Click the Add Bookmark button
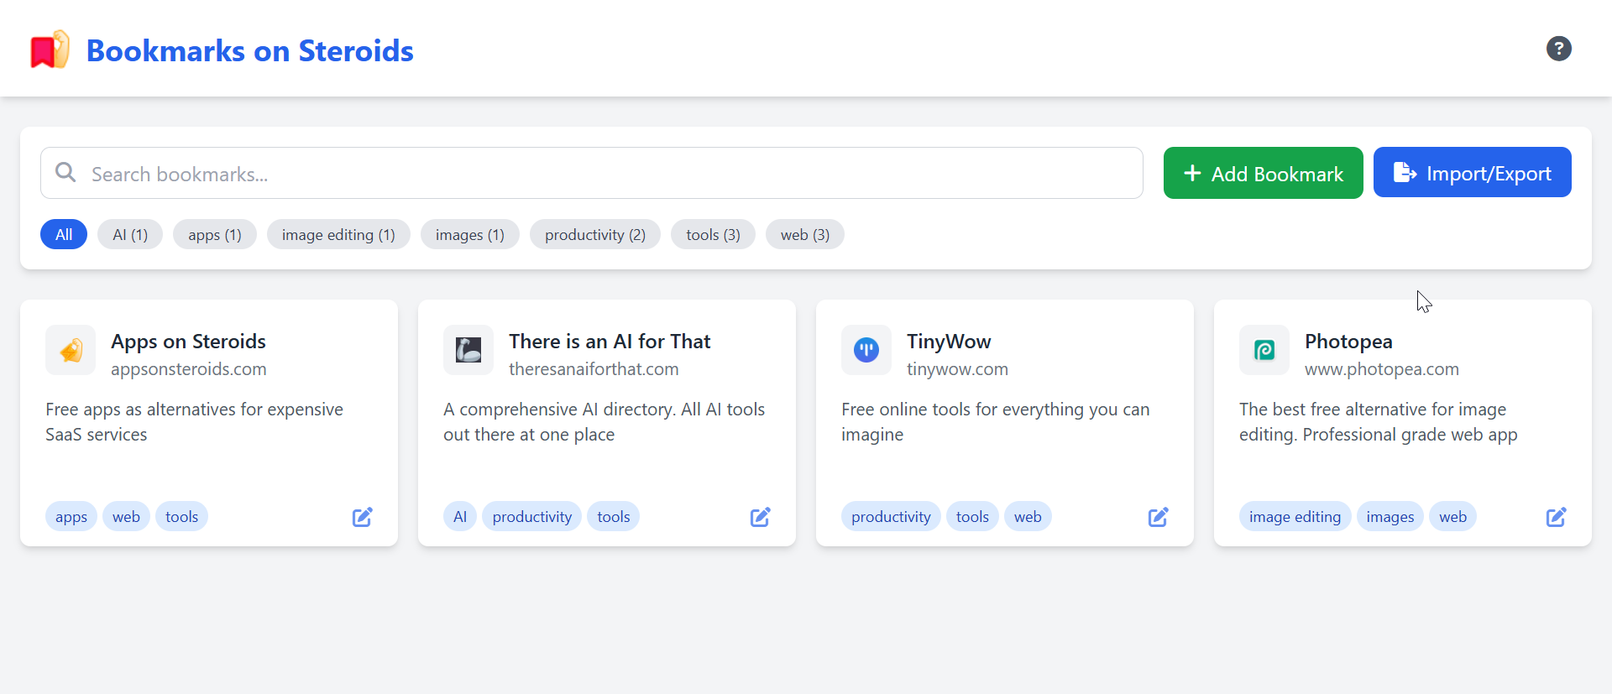The width and height of the screenshot is (1612, 694). [1263, 173]
